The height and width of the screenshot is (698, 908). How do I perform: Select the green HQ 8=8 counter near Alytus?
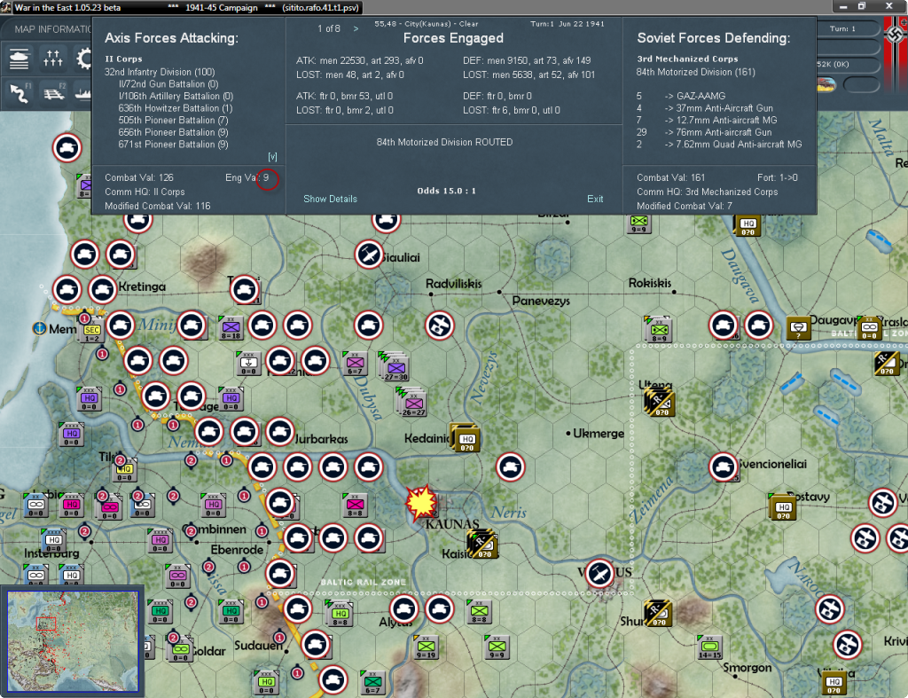pyautogui.click(x=340, y=614)
